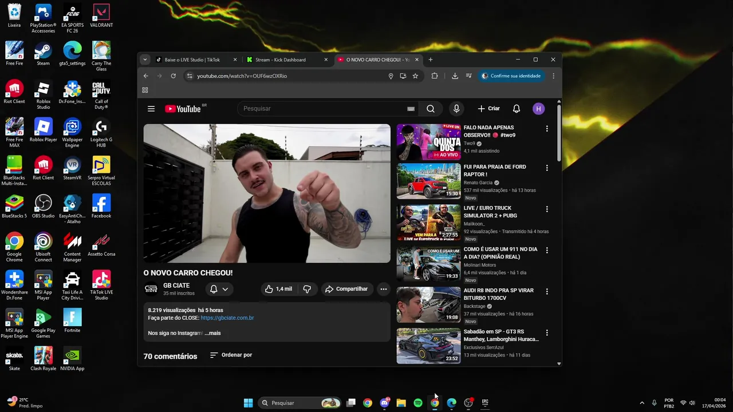Select Steam desktop shortcut
The image size is (733, 412).
(x=44, y=53)
